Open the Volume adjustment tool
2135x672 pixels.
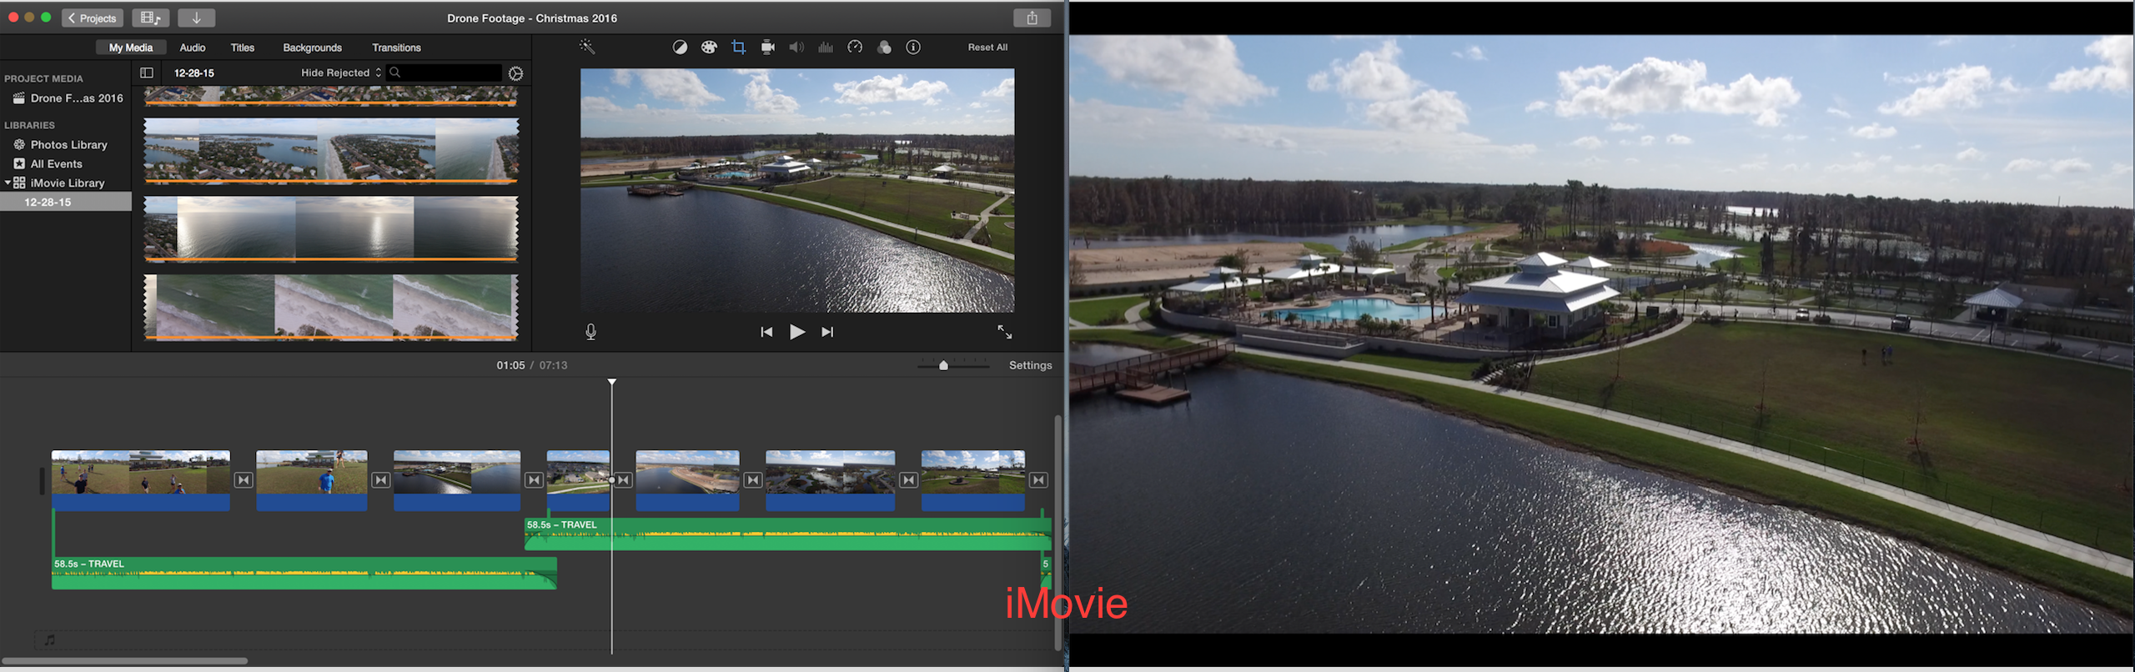click(796, 48)
